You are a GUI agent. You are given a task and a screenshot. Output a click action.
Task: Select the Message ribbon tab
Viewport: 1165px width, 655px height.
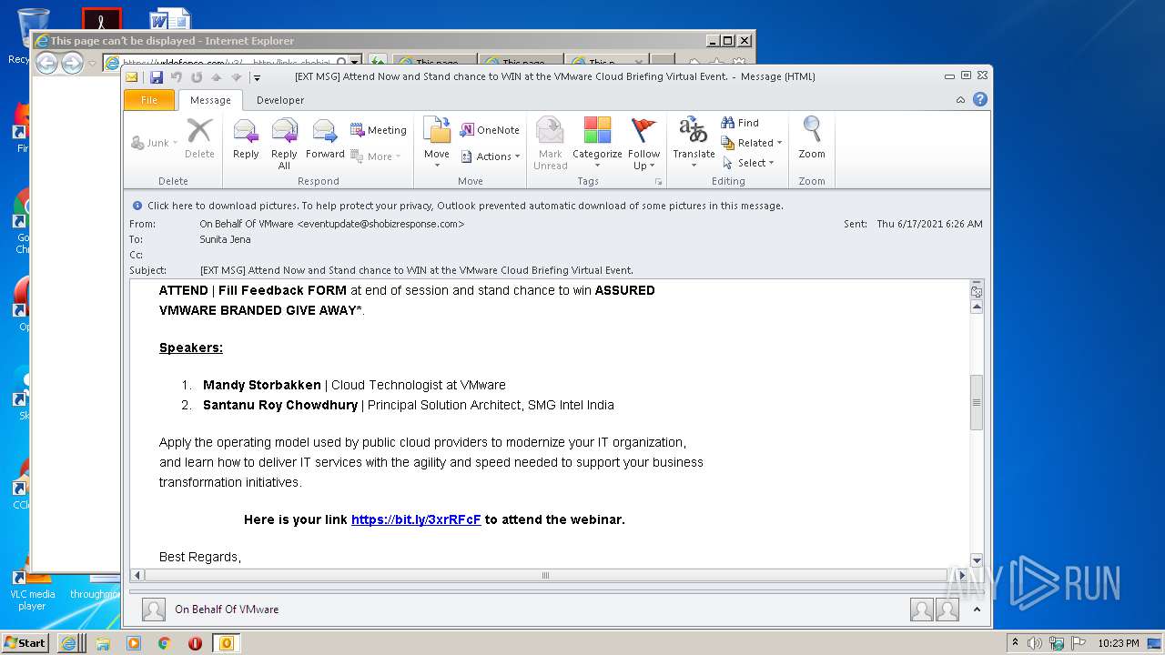pos(210,100)
